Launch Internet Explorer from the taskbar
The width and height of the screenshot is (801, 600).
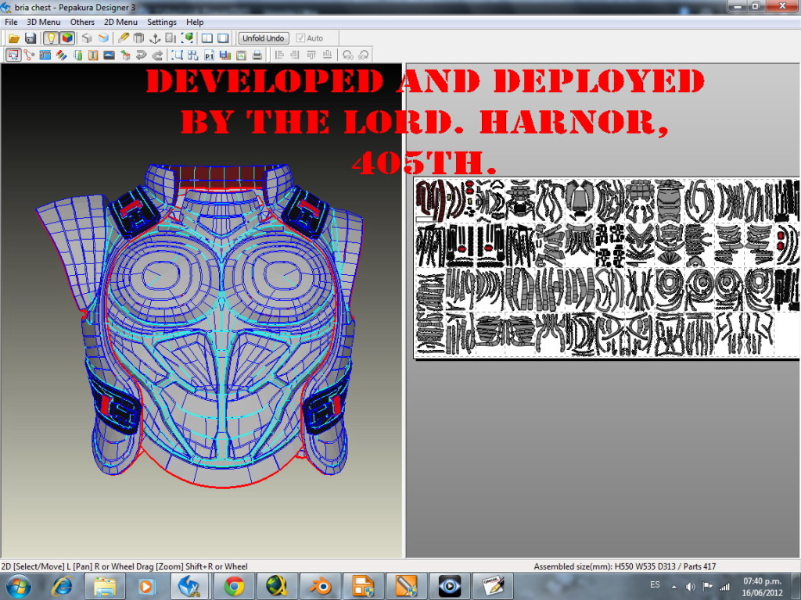[62, 586]
